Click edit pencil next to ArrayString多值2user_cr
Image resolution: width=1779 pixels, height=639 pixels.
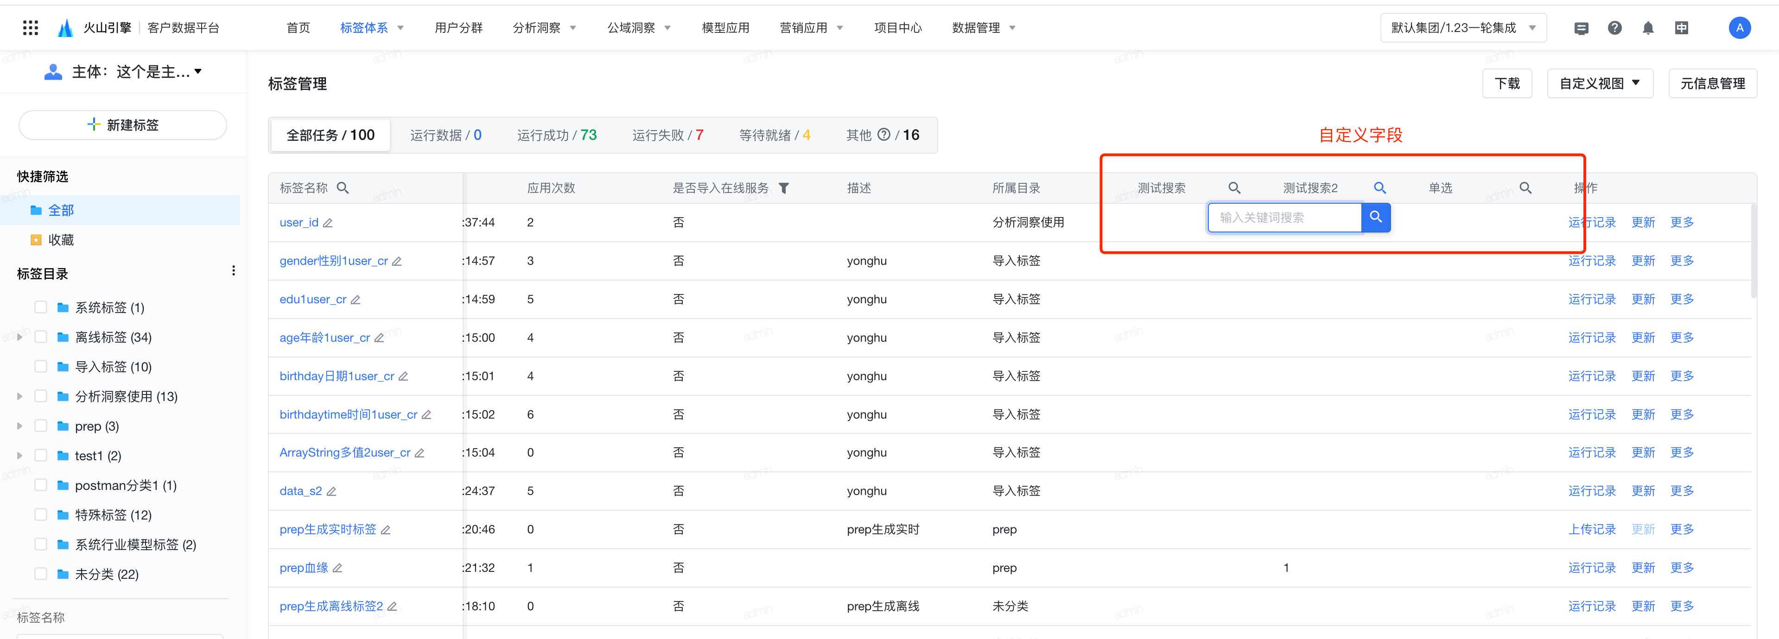[420, 453]
